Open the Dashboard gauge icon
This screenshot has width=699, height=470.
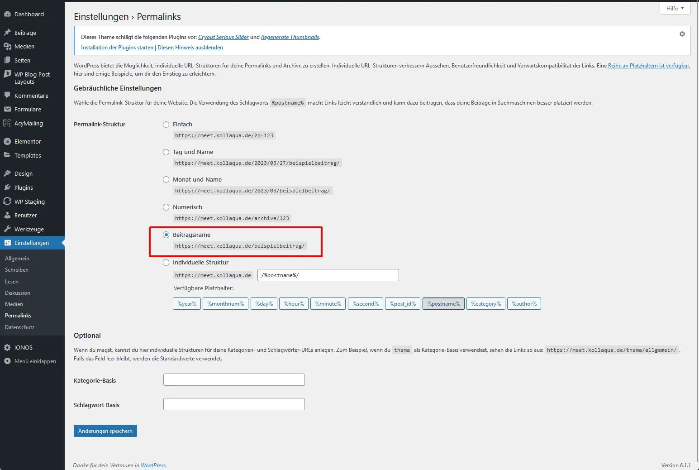click(x=7, y=14)
